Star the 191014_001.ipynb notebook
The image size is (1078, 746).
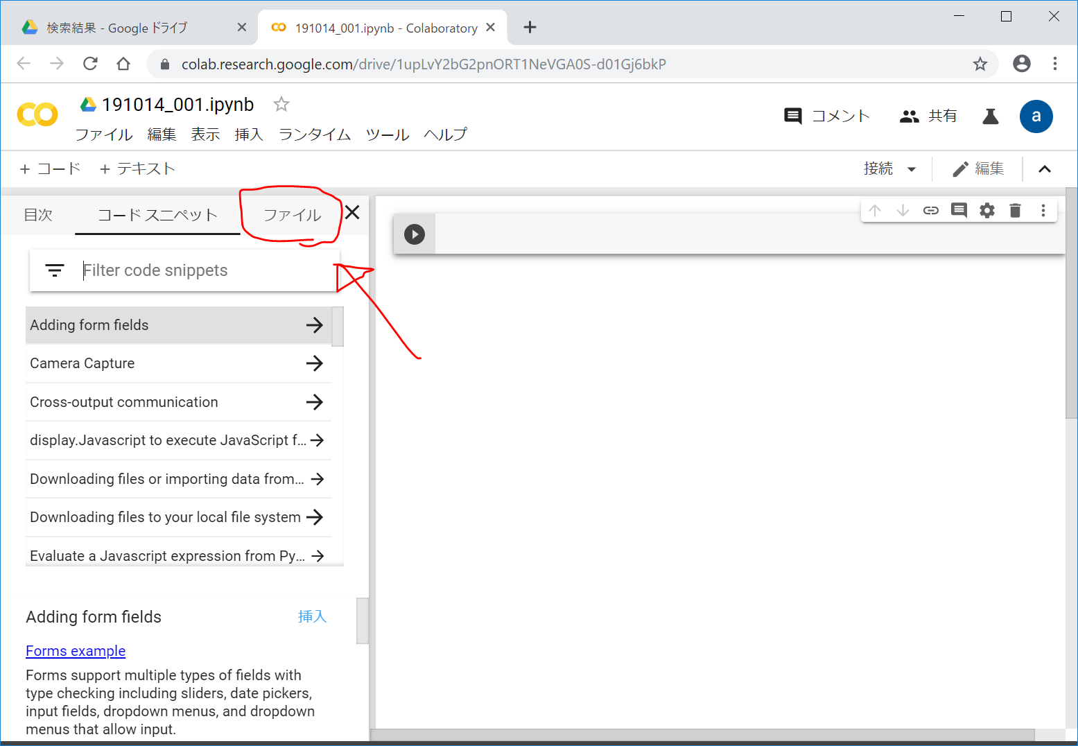(281, 104)
